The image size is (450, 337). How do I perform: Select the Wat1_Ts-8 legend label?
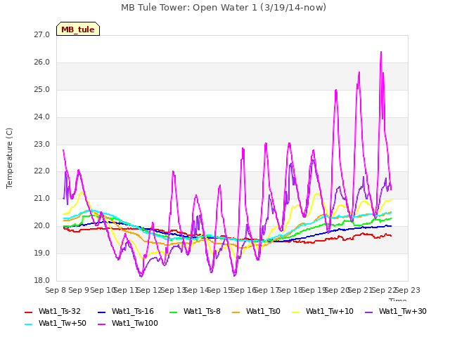coord(202,311)
